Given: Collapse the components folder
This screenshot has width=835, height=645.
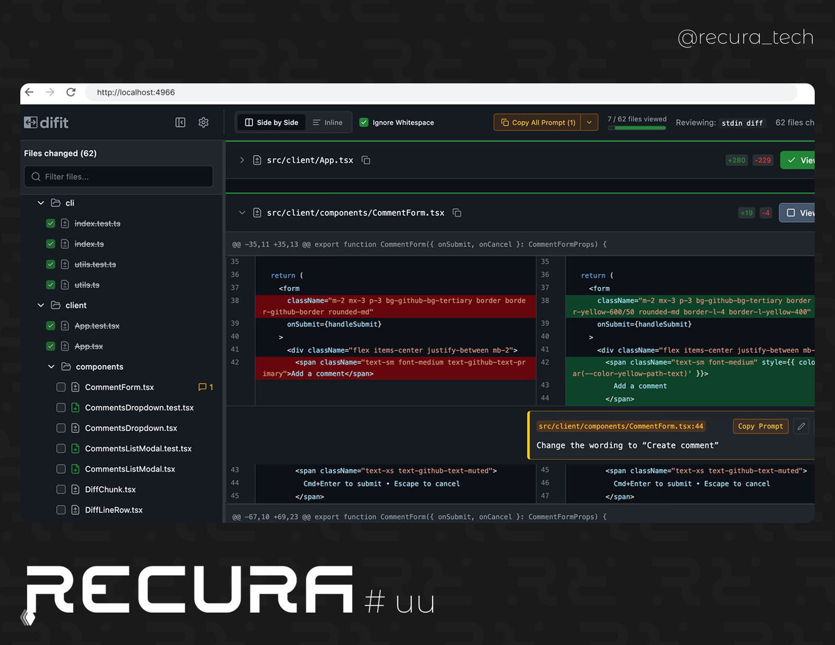Looking at the screenshot, I should (x=51, y=367).
